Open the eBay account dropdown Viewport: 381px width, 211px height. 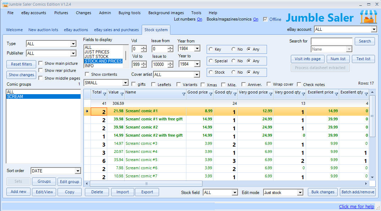(x=374, y=29)
